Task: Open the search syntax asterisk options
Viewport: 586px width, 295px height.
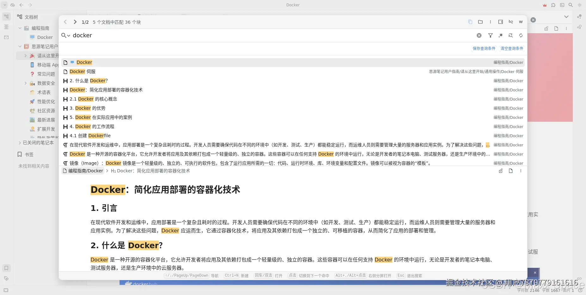Action: click(501, 35)
